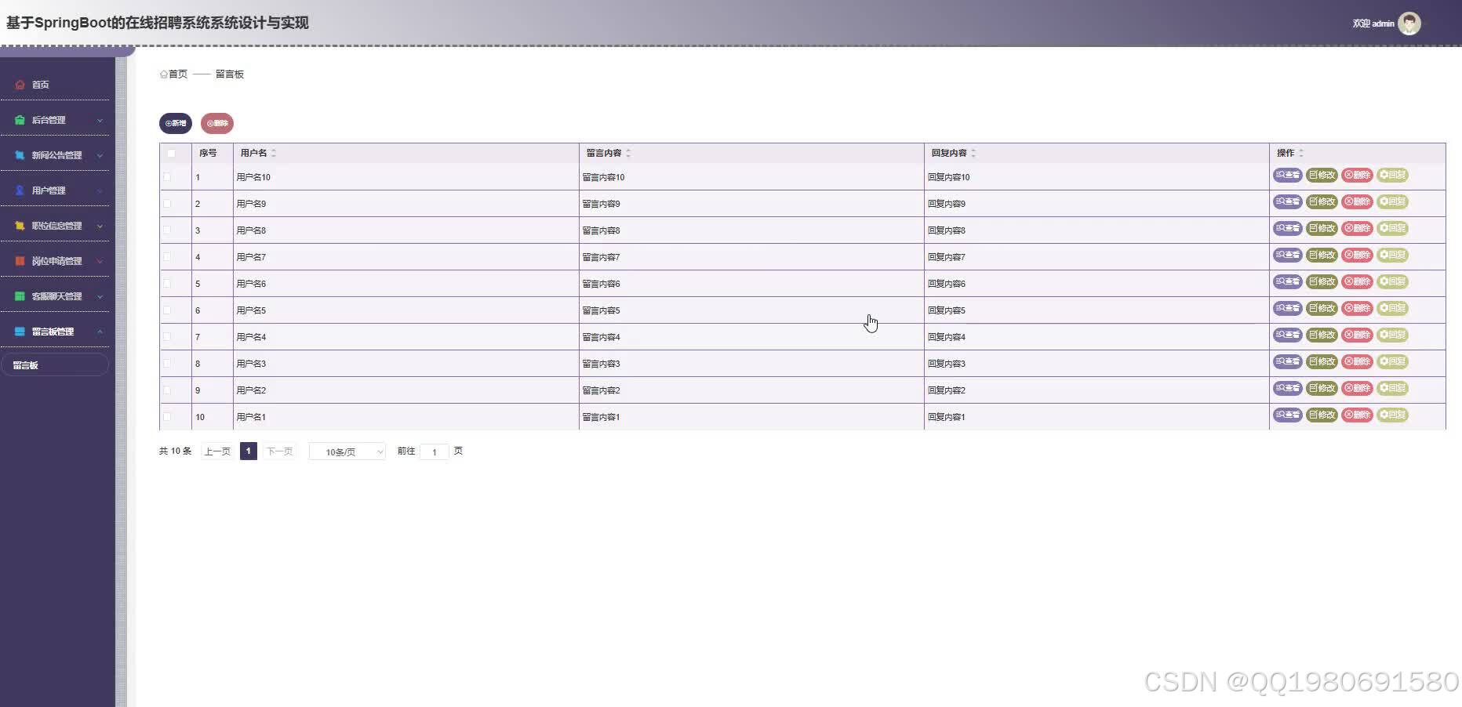Screen dimensions: 1462x707
Task: Click the 用户管理 person icon
Action: pyautogui.click(x=20, y=190)
